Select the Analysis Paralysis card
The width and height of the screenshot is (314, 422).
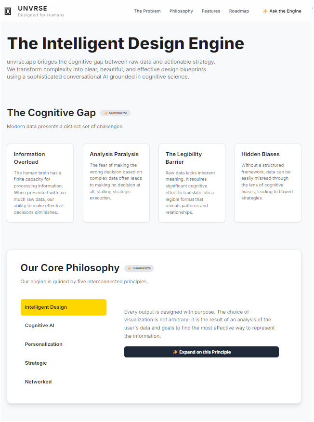(116, 183)
